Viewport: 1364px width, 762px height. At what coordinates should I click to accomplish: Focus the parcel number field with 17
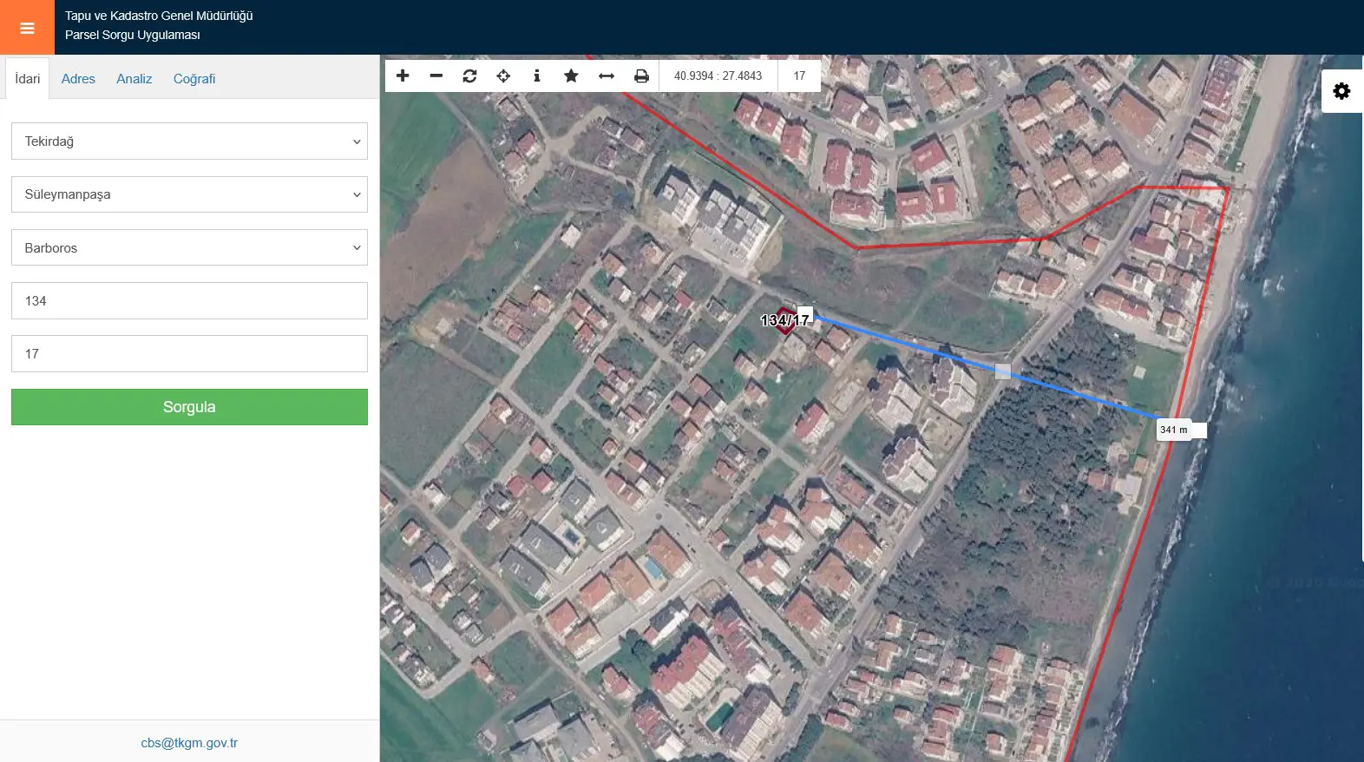(x=189, y=353)
